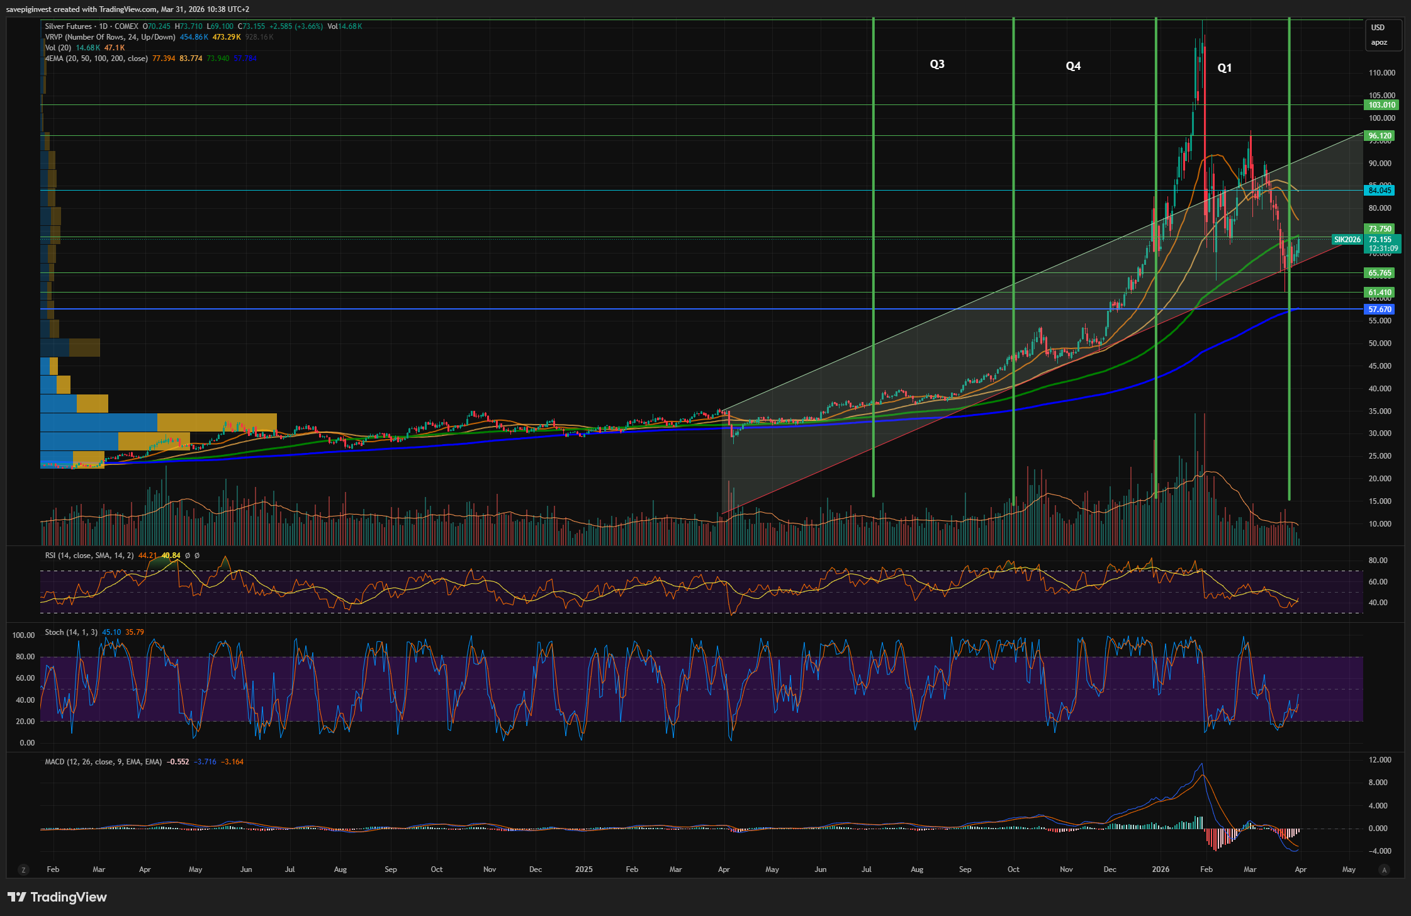Select the blue 57.670 price label
The width and height of the screenshot is (1411, 916).
point(1380,310)
